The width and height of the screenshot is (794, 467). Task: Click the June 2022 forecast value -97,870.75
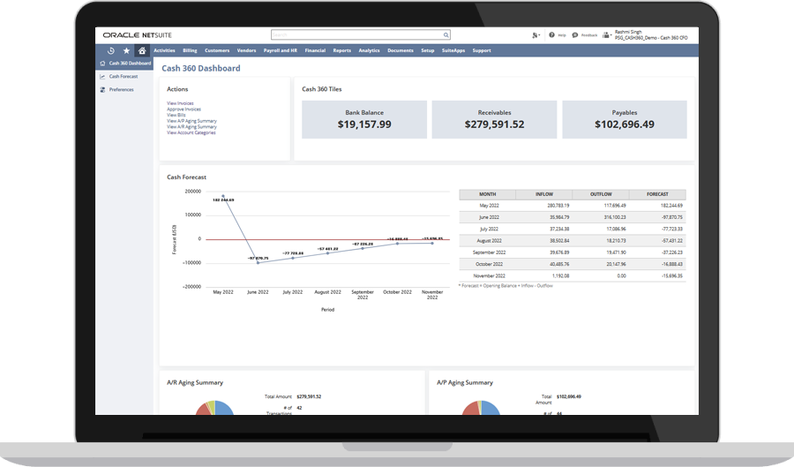(x=671, y=217)
